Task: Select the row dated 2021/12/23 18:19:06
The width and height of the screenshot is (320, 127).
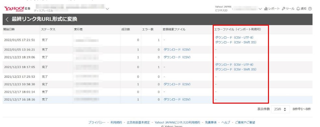Action: 157,57
